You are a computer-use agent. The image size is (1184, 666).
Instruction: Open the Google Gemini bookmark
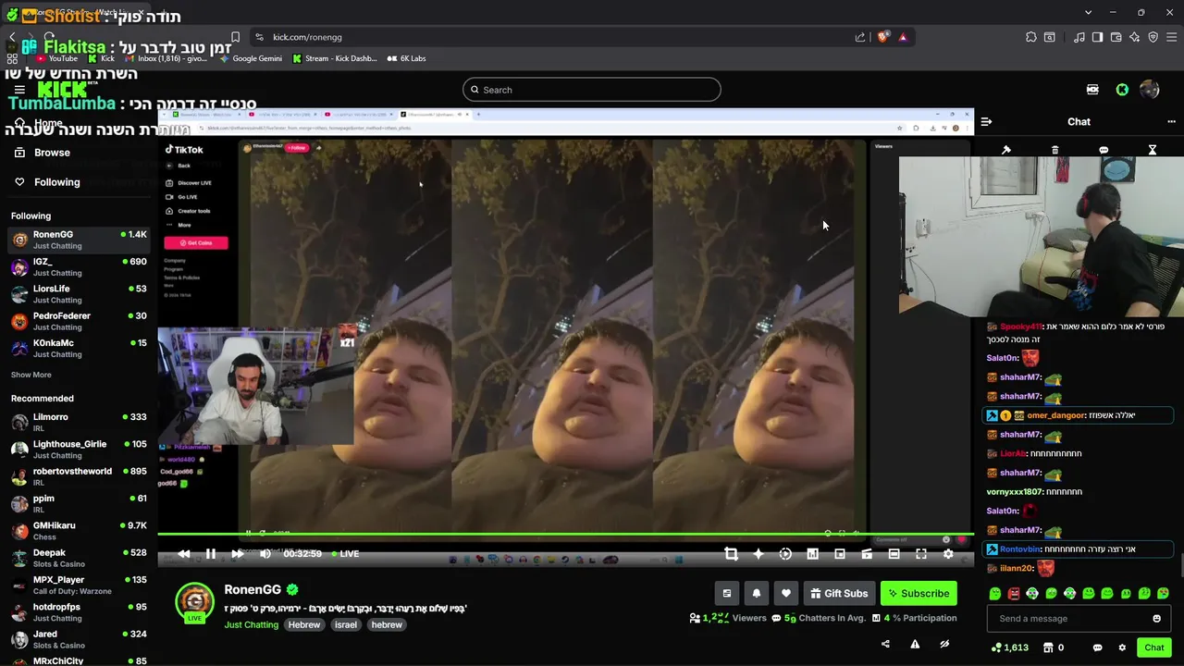(x=250, y=58)
